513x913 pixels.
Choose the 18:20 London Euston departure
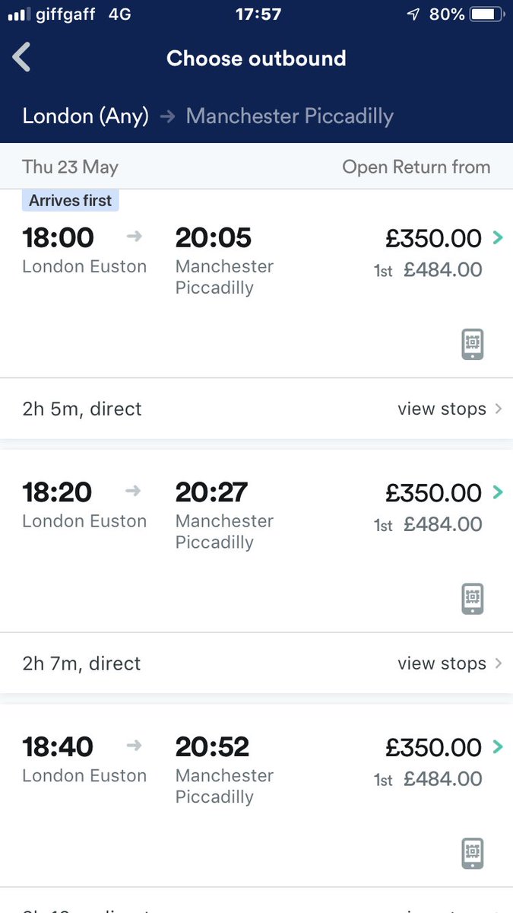(59, 492)
